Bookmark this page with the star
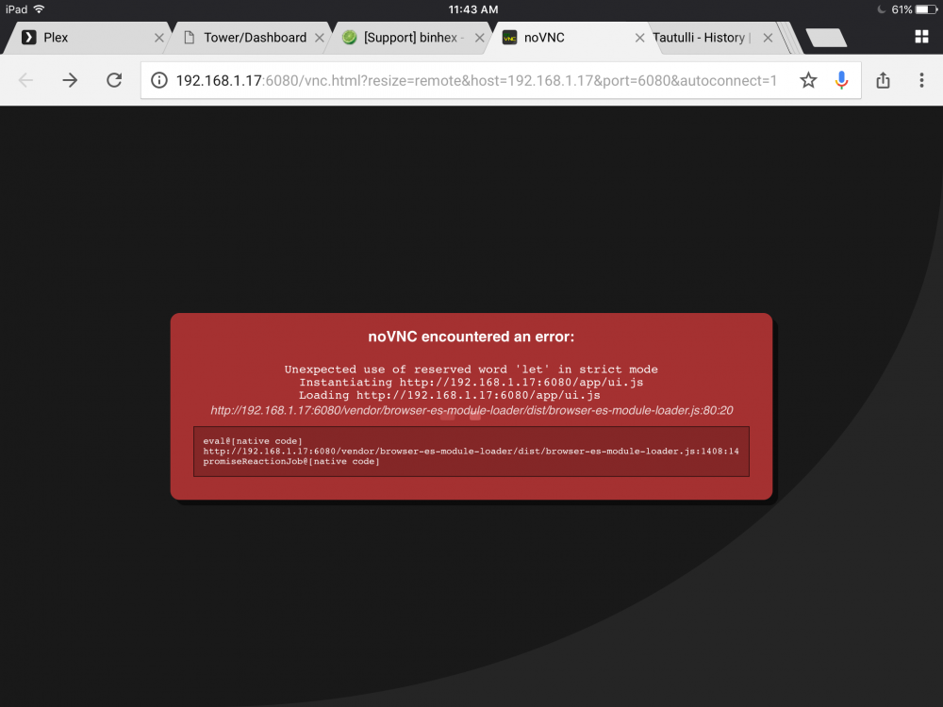943x707 pixels. [808, 80]
